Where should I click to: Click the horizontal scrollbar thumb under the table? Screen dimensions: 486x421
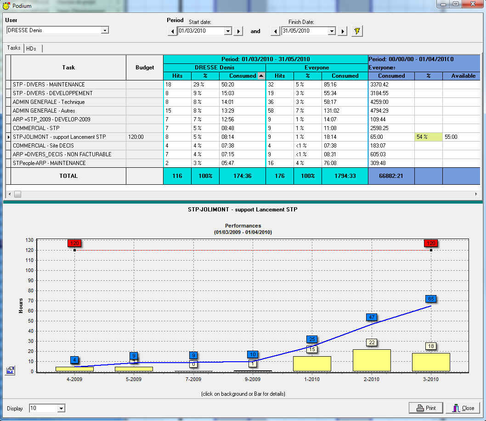[x=17, y=194]
